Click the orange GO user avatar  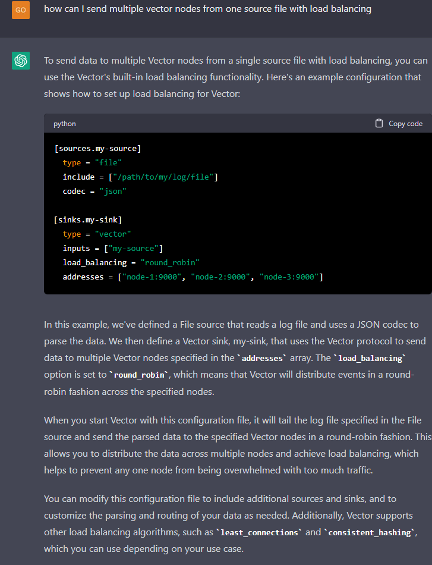[21, 10]
